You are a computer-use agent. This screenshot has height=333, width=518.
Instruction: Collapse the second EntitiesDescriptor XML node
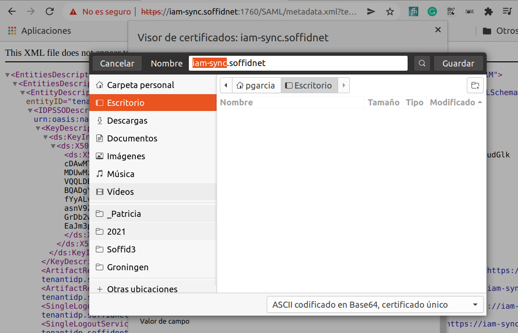point(15,84)
